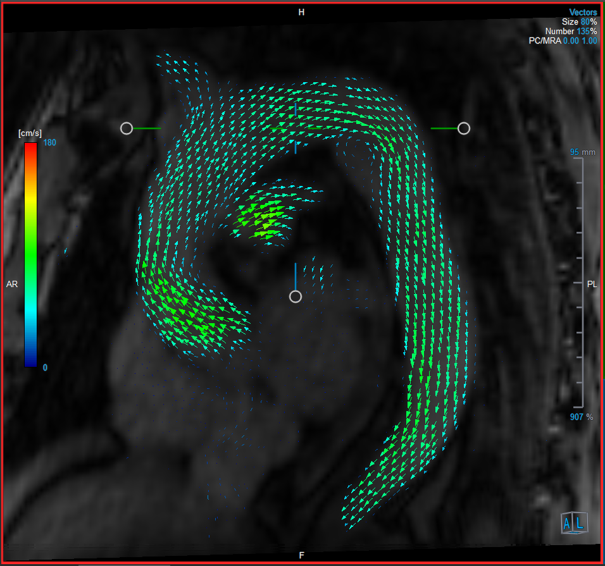Screen dimensions: 605x566
Task: Click the 907 % zoom value
Action: point(577,417)
